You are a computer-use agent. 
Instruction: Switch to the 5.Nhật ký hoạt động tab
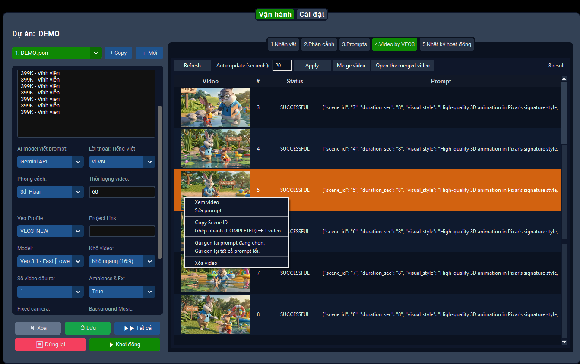click(x=447, y=44)
